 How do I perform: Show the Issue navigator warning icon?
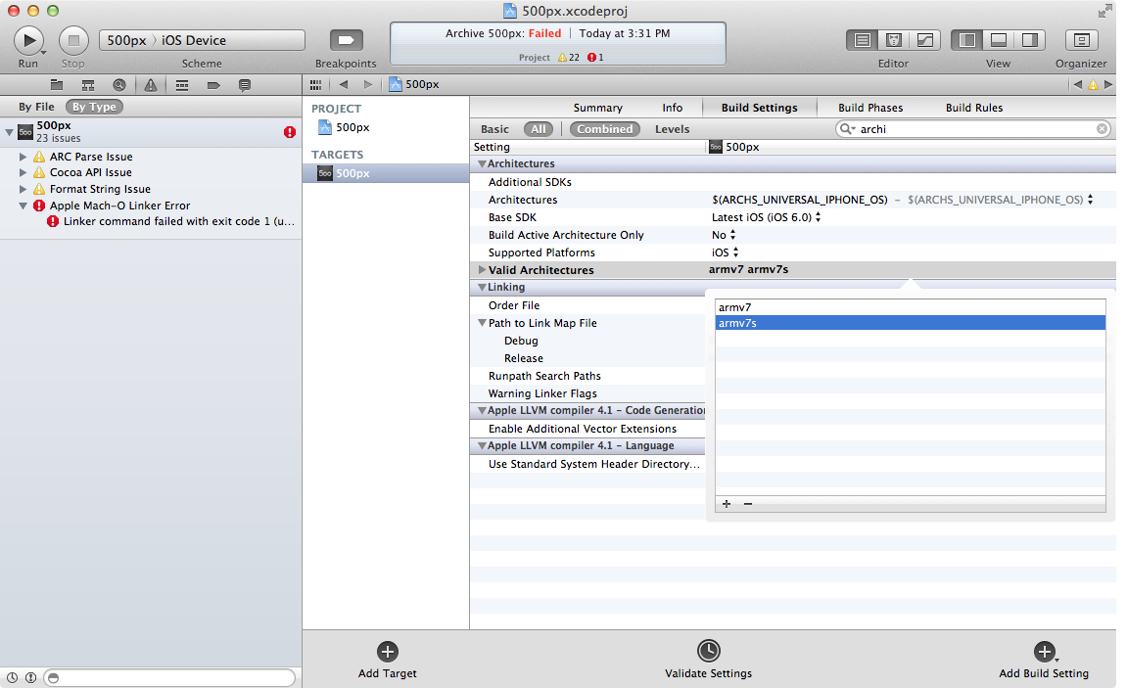(x=151, y=85)
